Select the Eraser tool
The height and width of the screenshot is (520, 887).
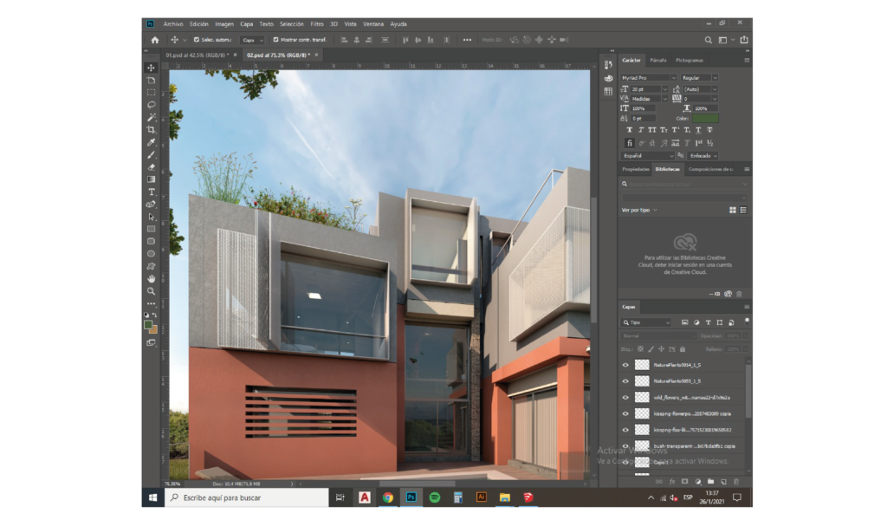pos(151,167)
